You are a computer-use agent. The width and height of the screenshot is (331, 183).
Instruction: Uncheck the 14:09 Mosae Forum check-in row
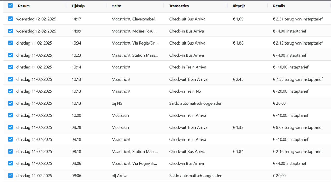pyautogui.click(x=10, y=31)
